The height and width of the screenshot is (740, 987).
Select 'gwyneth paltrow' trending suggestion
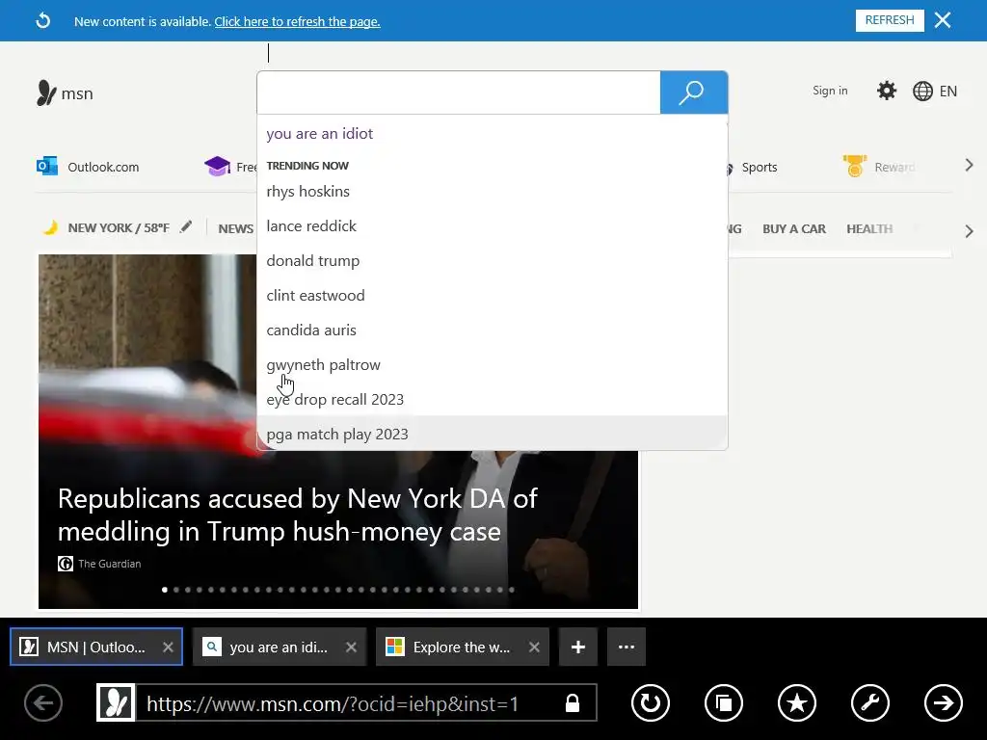493,365
